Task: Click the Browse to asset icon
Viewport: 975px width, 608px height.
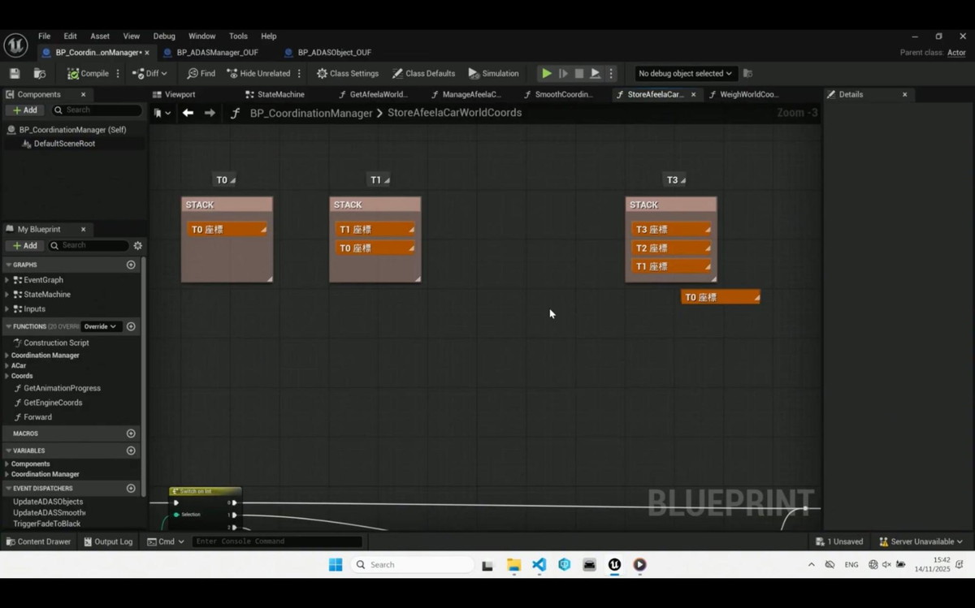Action: [x=39, y=73]
